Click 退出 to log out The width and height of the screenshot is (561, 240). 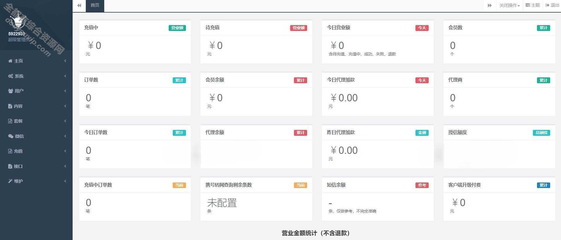(552, 5)
